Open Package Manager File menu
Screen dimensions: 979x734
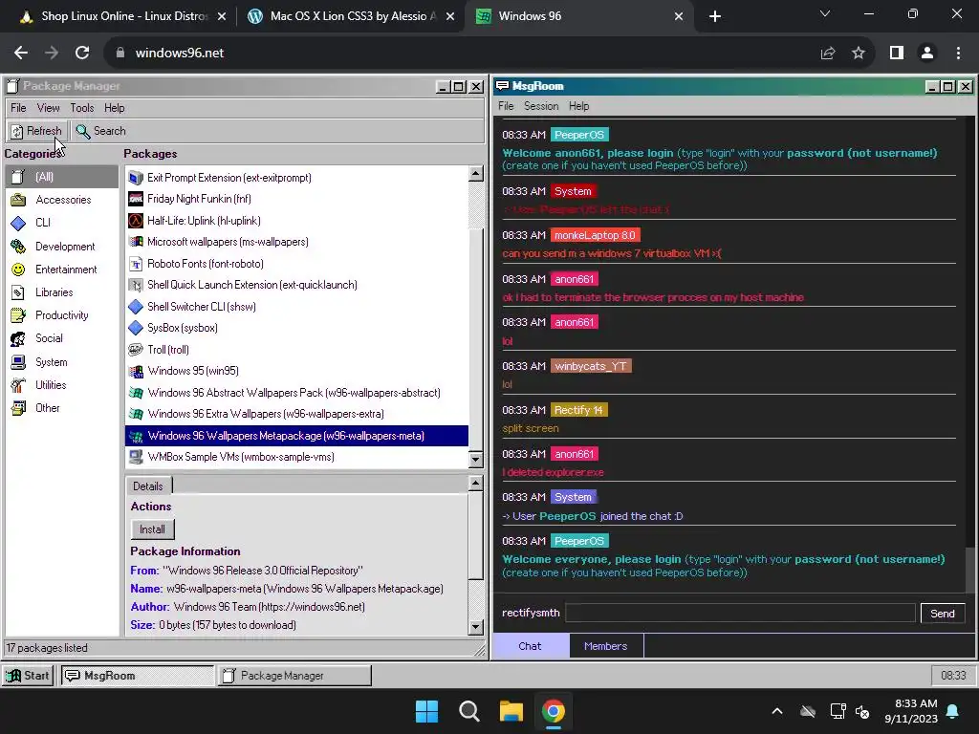tap(18, 108)
